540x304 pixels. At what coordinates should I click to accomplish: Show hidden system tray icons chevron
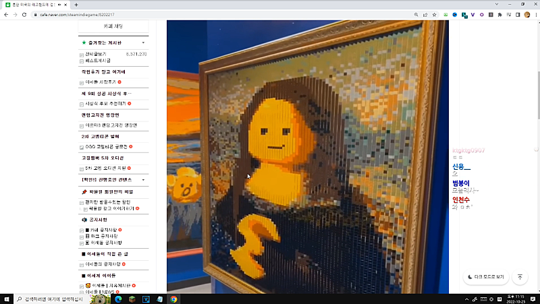(466, 299)
